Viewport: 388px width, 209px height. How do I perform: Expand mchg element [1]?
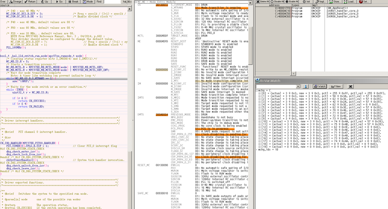(259, 96)
